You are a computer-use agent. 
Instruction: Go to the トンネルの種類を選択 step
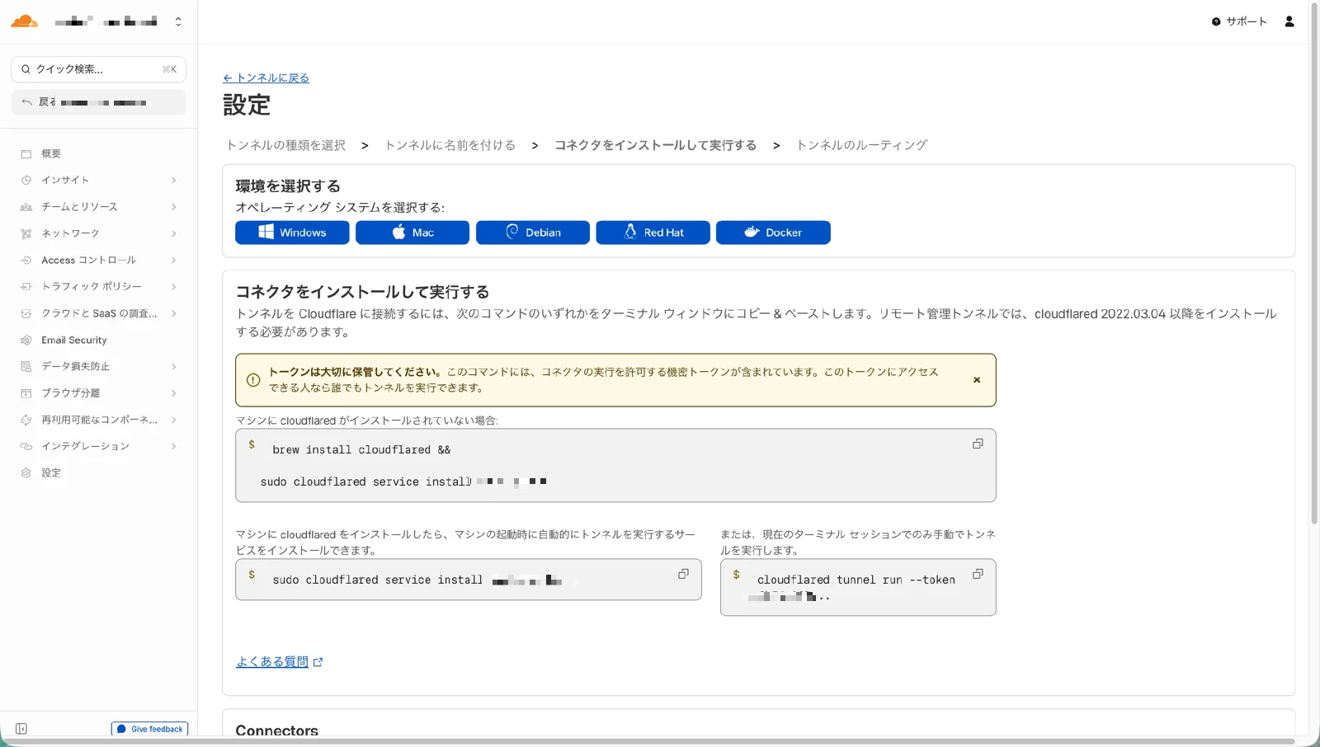point(286,144)
